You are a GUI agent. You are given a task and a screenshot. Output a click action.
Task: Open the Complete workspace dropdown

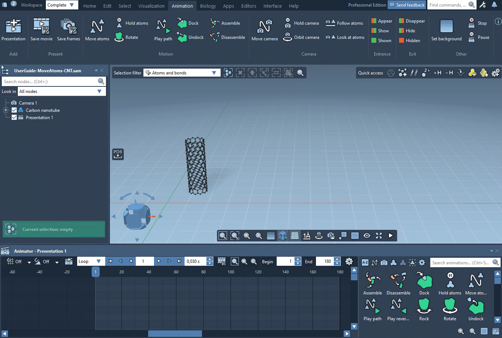62,5
